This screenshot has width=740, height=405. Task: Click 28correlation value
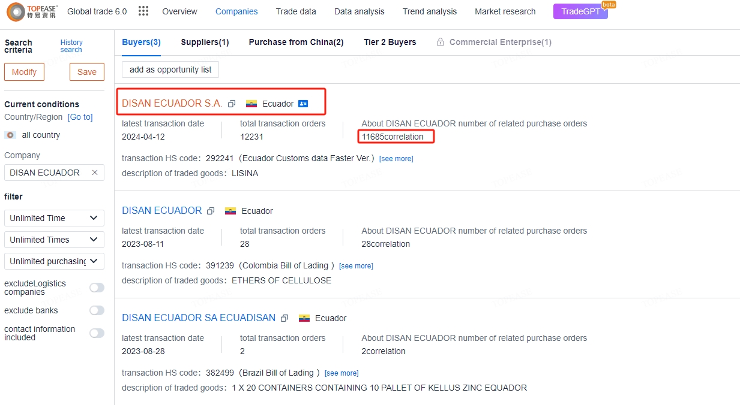pos(386,244)
